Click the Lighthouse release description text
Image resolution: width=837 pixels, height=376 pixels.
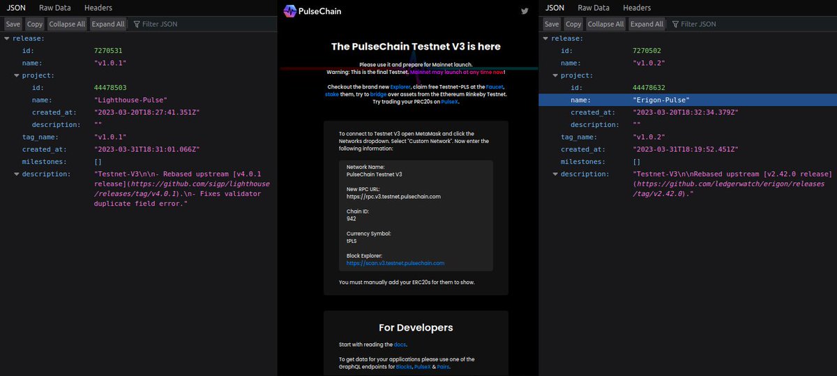click(x=182, y=188)
